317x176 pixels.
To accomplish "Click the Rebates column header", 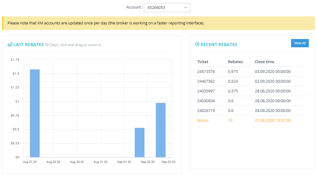I will [235, 62].
